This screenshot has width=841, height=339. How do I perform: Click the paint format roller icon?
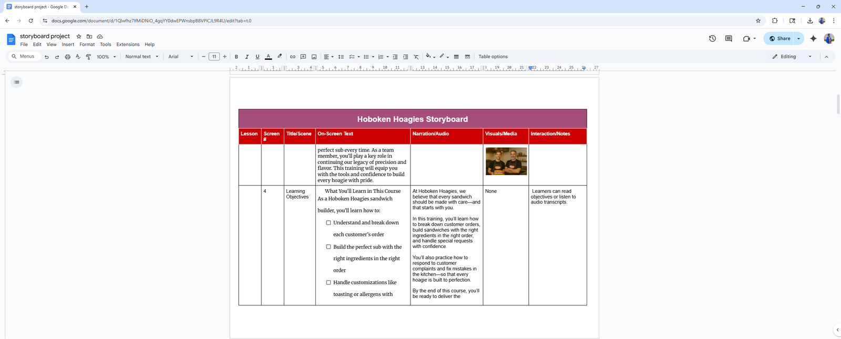point(88,57)
